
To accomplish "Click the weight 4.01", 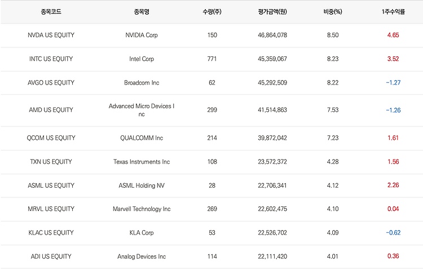I will coord(333,257).
